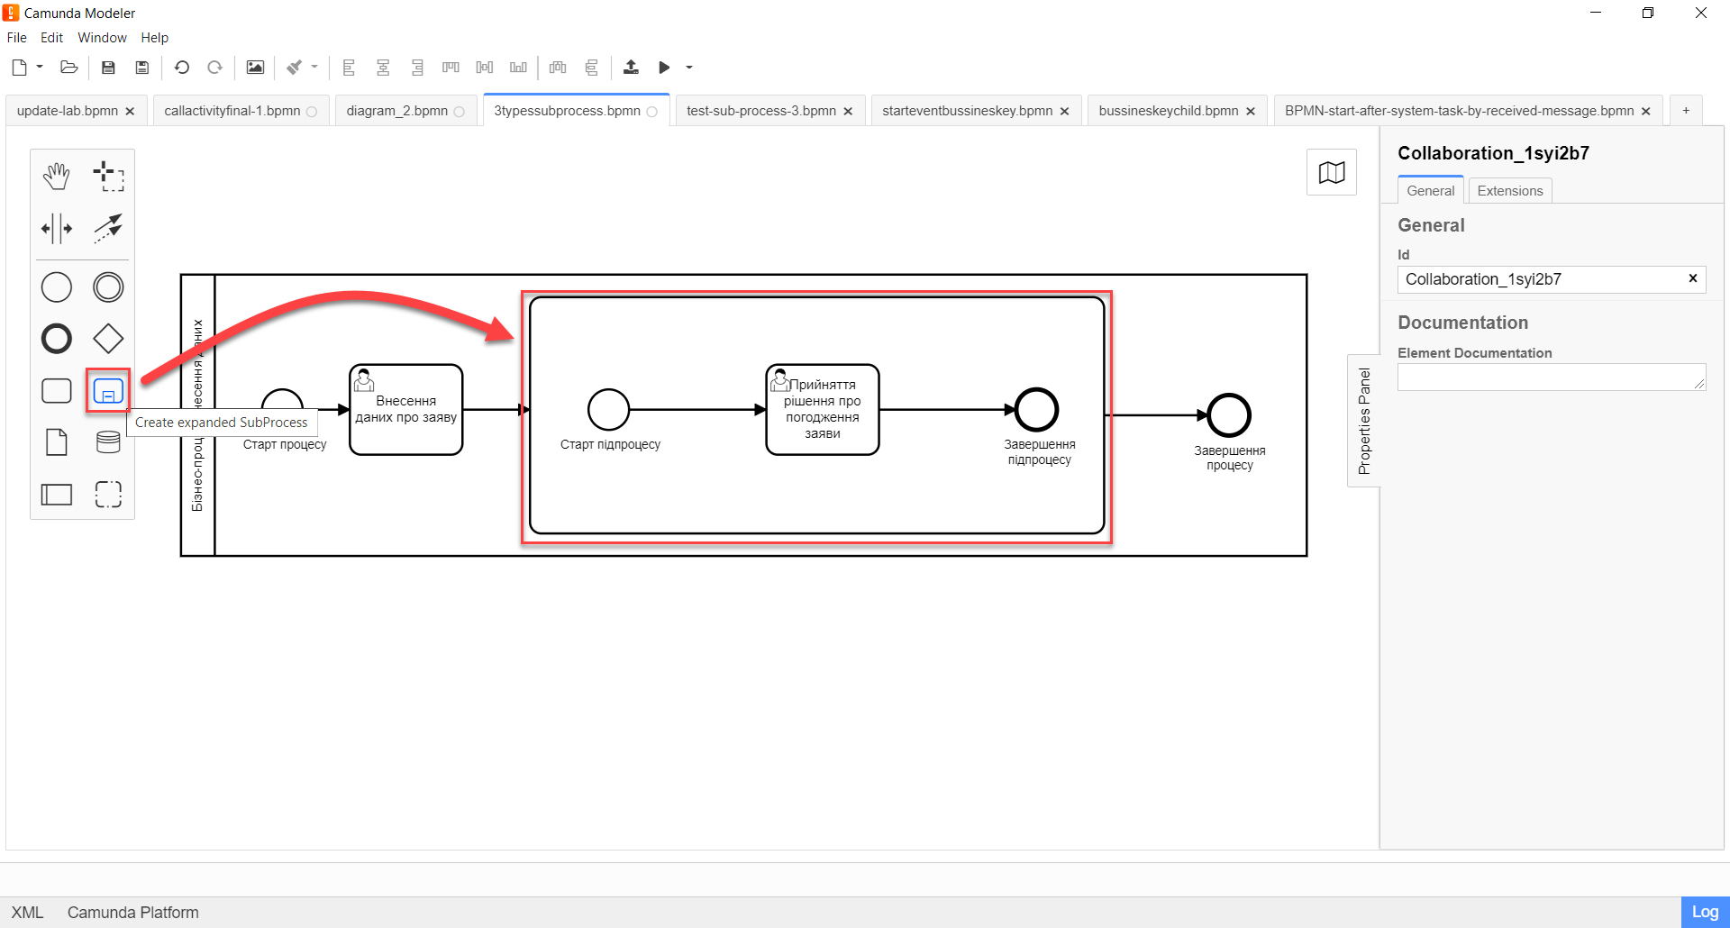This screenshot has height=928, width=1730.
Task: Activate the create/remove space tool
Action: 57,228
